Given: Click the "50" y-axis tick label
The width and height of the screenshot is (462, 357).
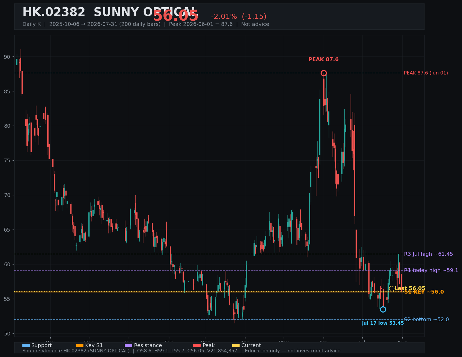Looking at the screenshot, I should pyautogui.click(x=7, y=334).
